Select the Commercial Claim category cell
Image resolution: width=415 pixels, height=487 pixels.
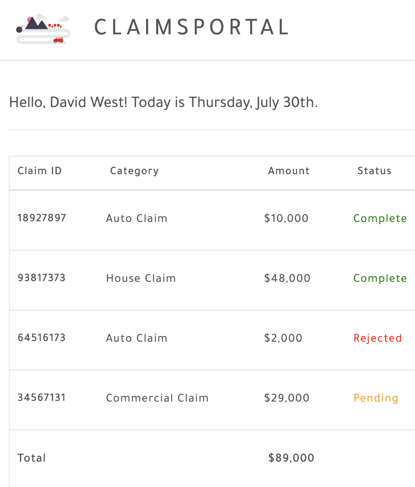pyautogui.click(x=157, y=398)
